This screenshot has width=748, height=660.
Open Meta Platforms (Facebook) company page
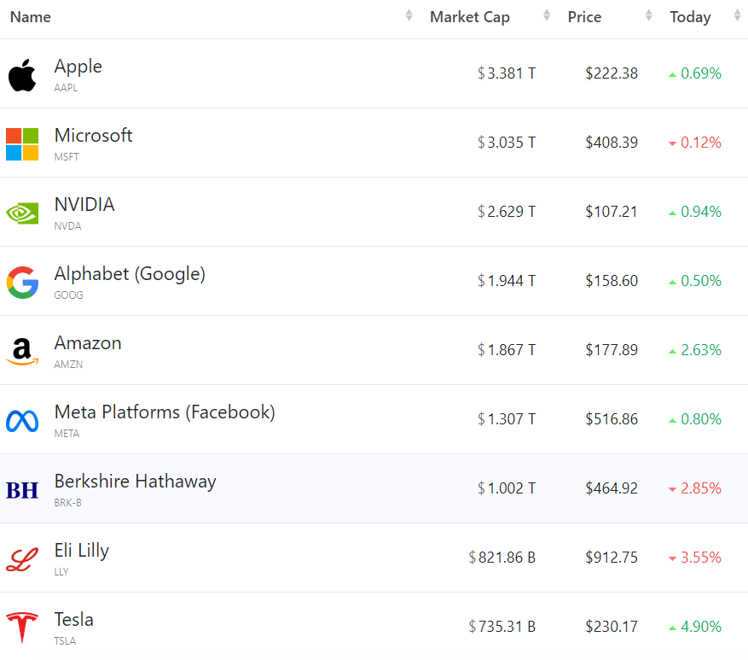click(165, 412)
